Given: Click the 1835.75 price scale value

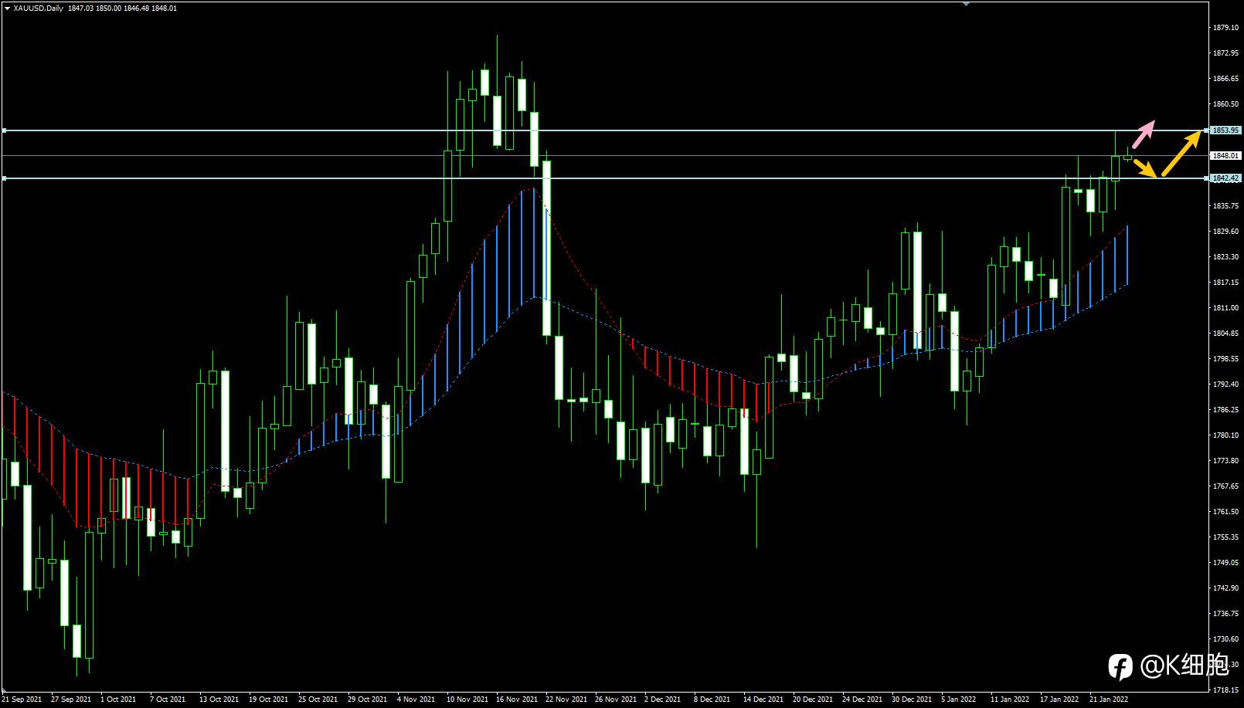Looking at the screenshot, I should (x=1226, y=206).
